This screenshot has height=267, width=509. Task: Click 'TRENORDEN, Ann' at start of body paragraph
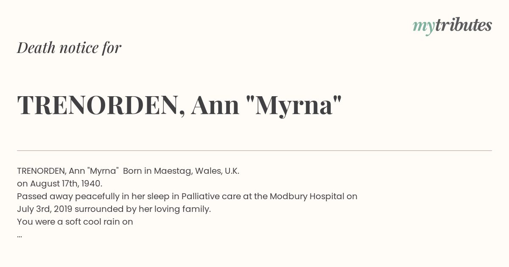coord(51,171)
